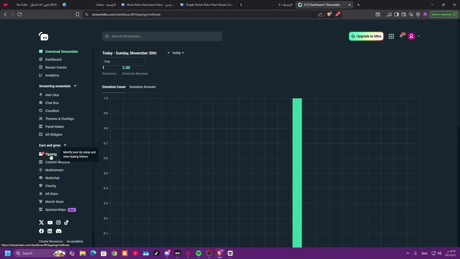
Task: Go to next day arrow
Action: 183,53
